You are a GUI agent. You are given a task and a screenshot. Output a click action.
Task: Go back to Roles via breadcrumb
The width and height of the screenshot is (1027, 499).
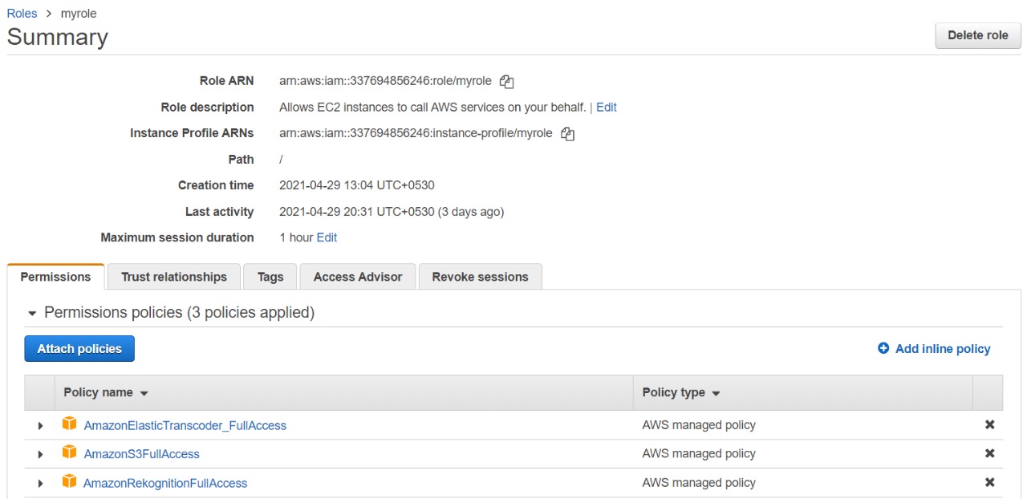tap(22, 14)
